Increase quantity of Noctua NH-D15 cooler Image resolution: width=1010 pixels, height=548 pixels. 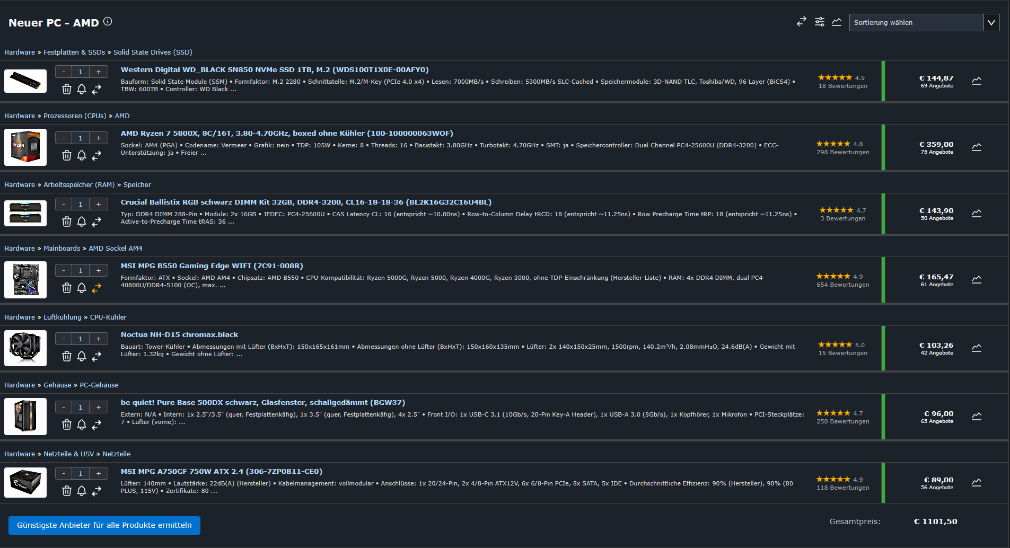click(99, 339)
